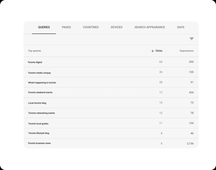Open the filter options icon
This screenshot has width=216, height=170.
coord(191,39)
